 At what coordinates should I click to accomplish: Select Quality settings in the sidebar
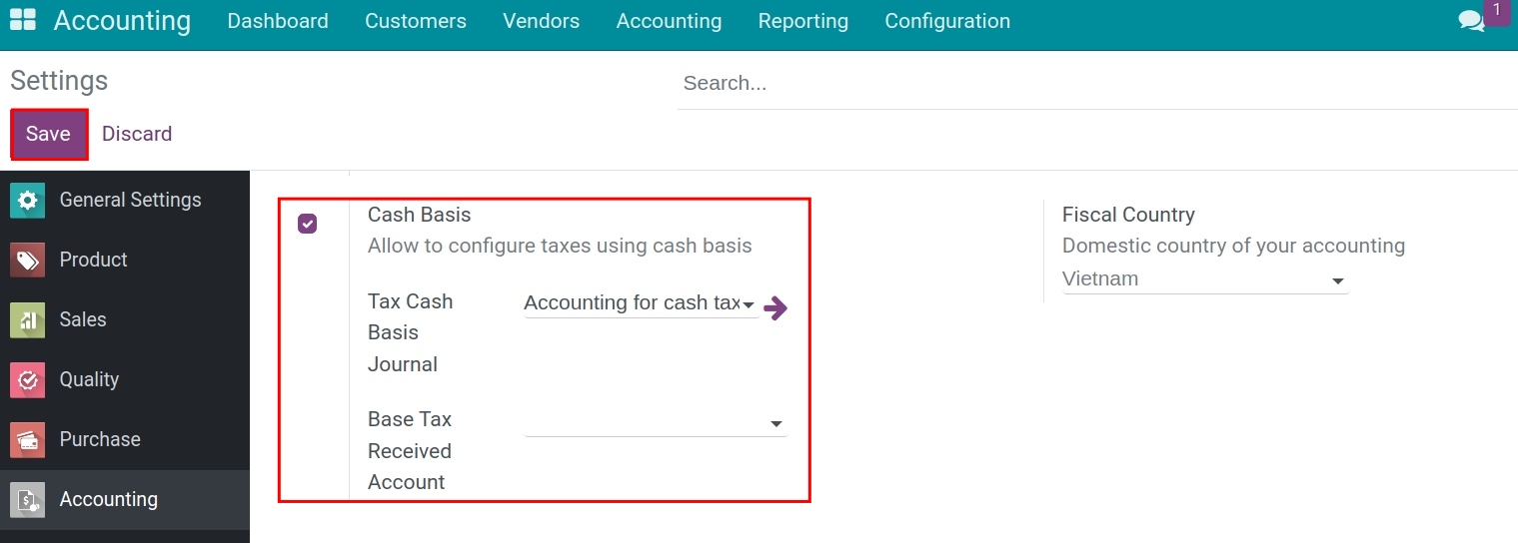coord(125,379)
